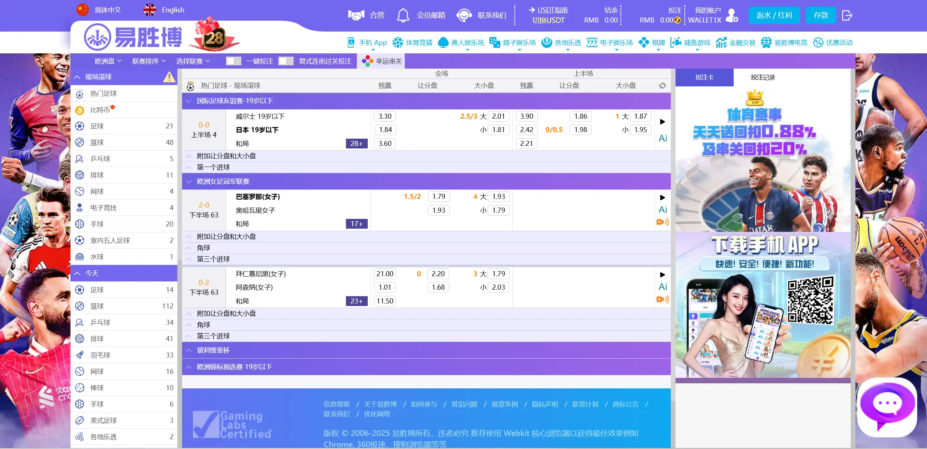The width and height of the screenshot is (927, 449).
Task: Click the warning triangle in 现场滚球 header
Action: click(169, 77)
